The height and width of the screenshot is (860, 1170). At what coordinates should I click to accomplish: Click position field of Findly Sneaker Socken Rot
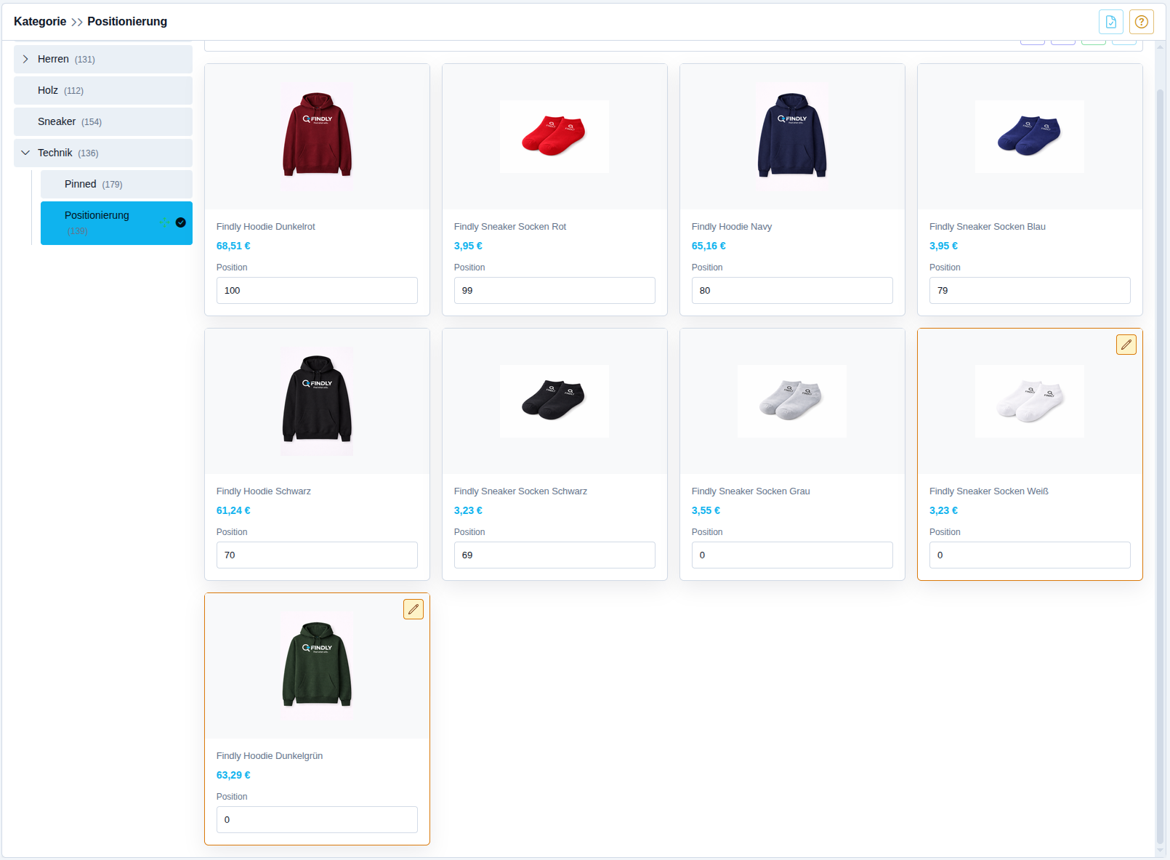[554, 290]
